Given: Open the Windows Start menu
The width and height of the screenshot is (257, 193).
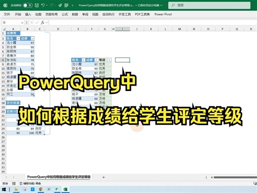Looking at the screenshot, I should (x=4, y=190).
